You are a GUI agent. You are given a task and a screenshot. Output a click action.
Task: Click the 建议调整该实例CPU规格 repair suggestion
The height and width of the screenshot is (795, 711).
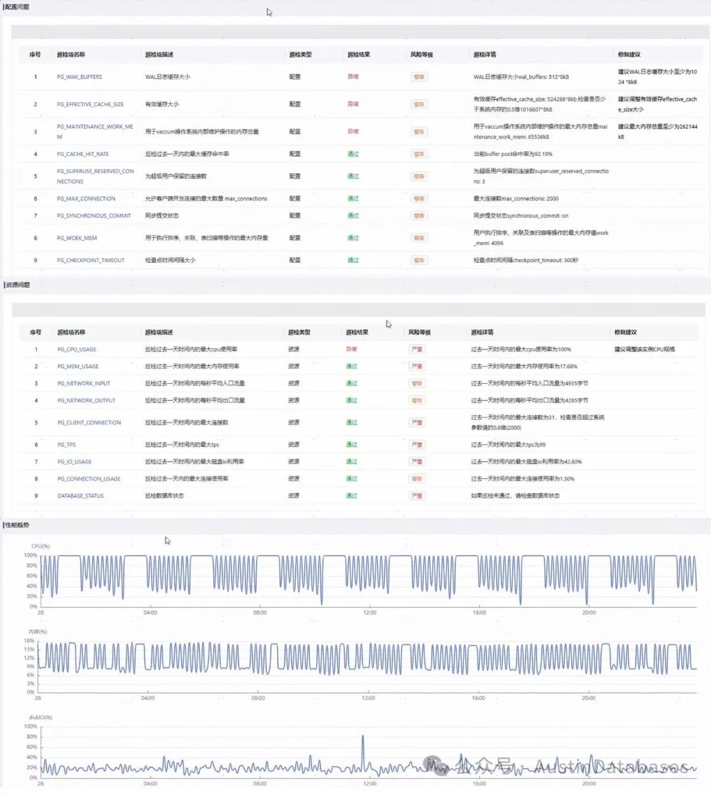(x=645, y=349)
